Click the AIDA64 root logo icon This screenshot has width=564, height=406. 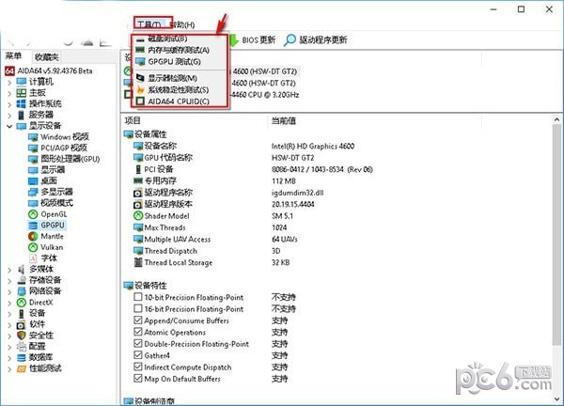click(x=9, y=70)
